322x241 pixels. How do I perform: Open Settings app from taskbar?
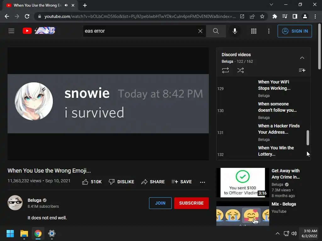coord(52,233)
